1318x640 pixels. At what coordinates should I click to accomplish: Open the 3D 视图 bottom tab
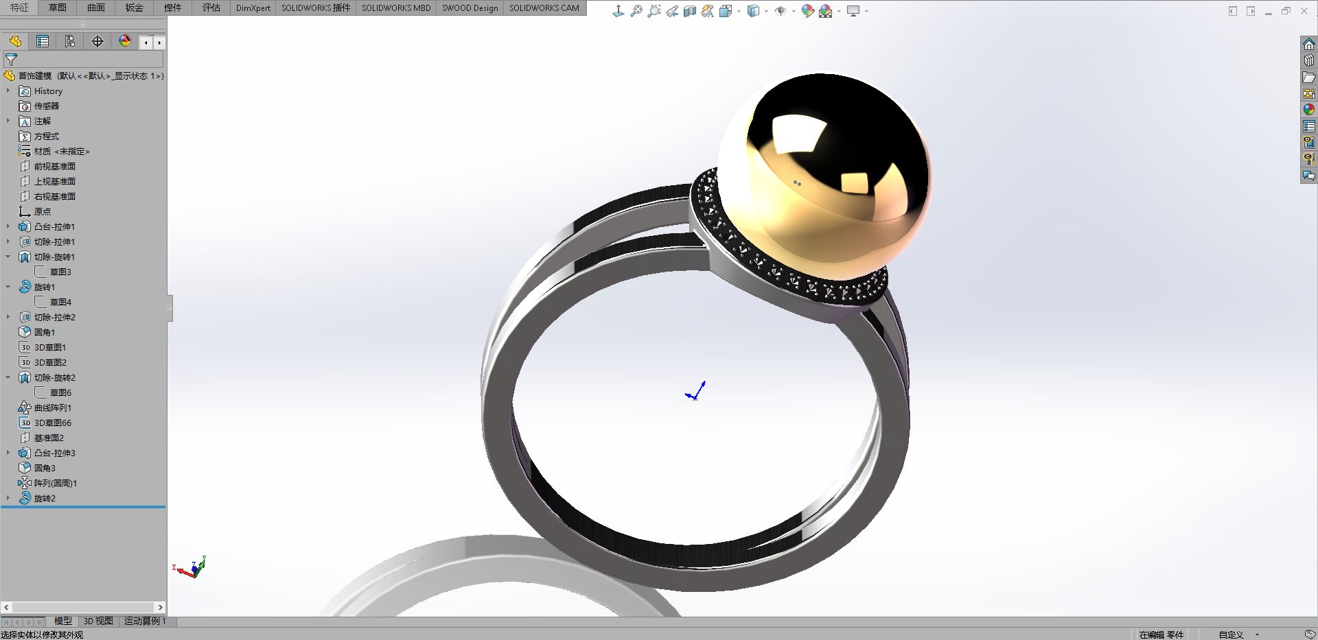coord(98,621)
